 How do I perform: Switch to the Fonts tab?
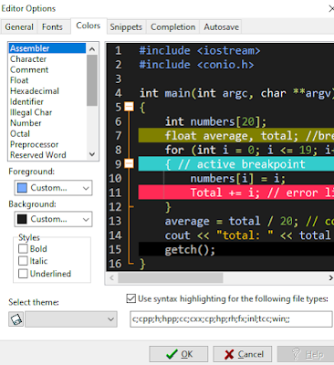pyautogui.click(x=52, y=27)
